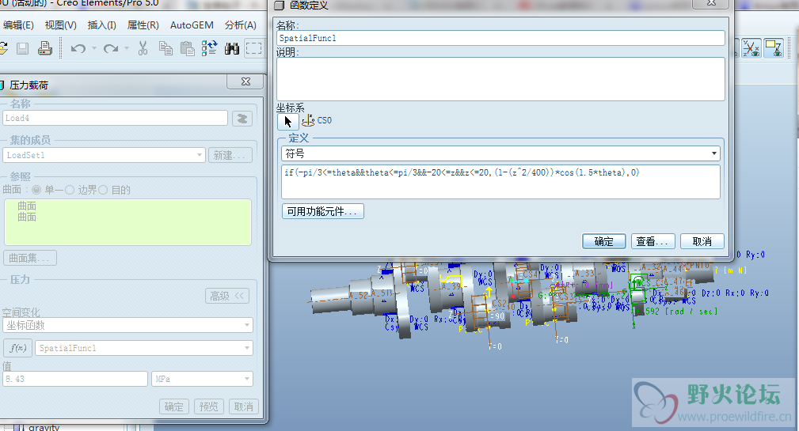
Task: Click the first 曲面 entry in reference list
Action: pyautogui.click(x=27, y=206)
